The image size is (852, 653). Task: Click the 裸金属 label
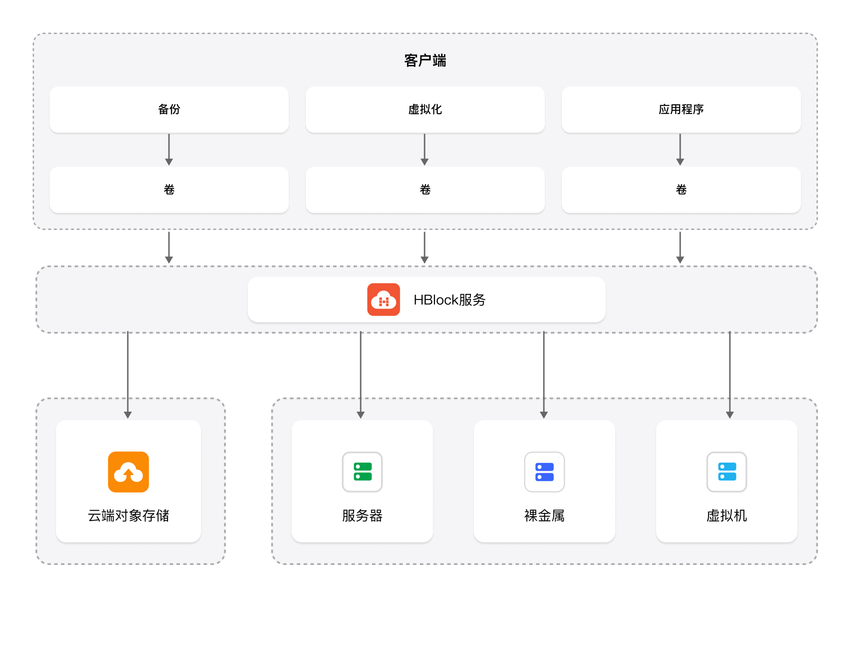544,515
